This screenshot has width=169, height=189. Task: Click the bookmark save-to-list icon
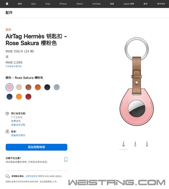66,159
